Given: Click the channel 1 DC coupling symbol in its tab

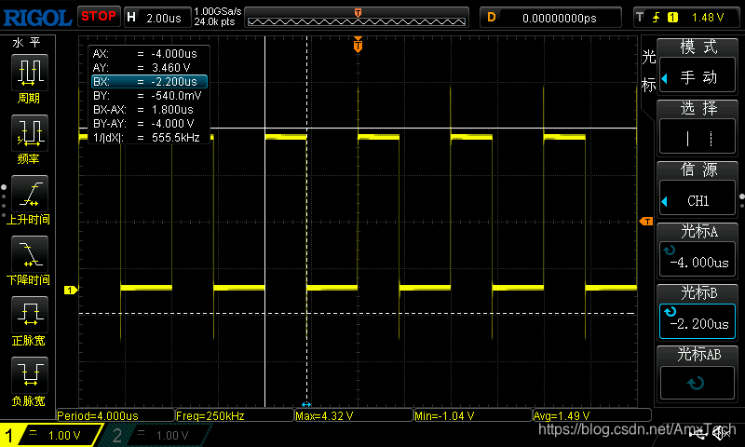Looking at the screenshot, I should [x=33, y=432].
